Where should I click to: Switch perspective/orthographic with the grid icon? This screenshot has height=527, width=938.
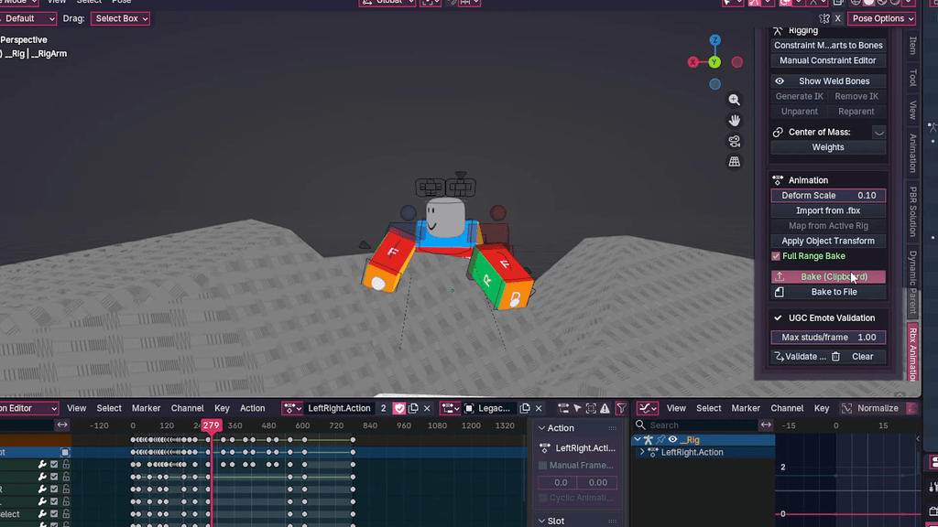734,161
